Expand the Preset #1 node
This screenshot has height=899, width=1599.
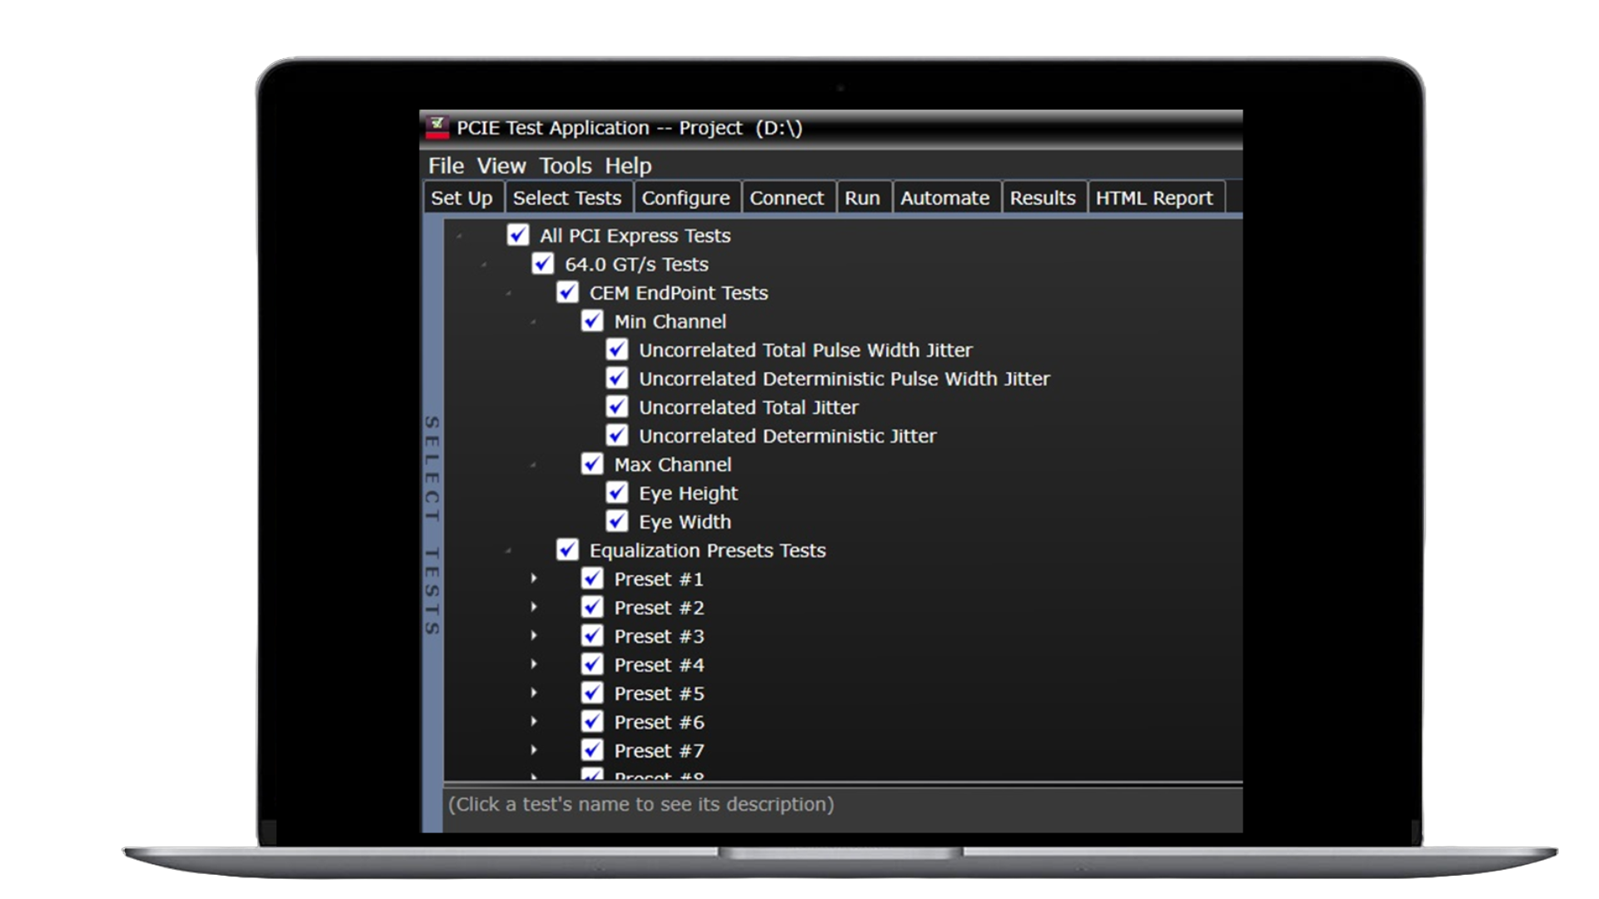pos(534,579)
